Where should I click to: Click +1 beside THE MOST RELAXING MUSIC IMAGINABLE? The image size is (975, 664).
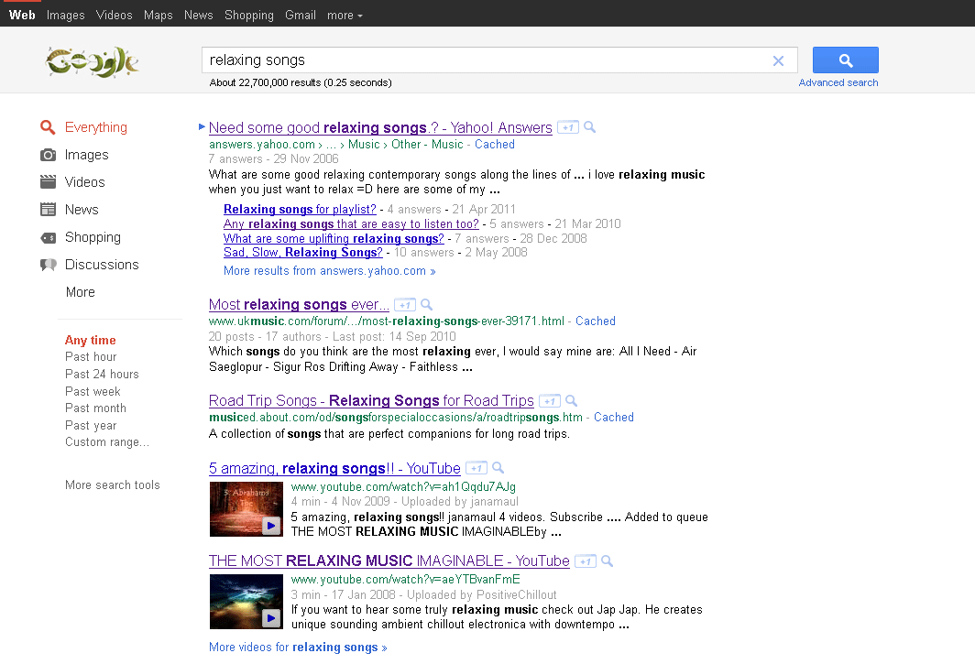(x=586, y=561)
